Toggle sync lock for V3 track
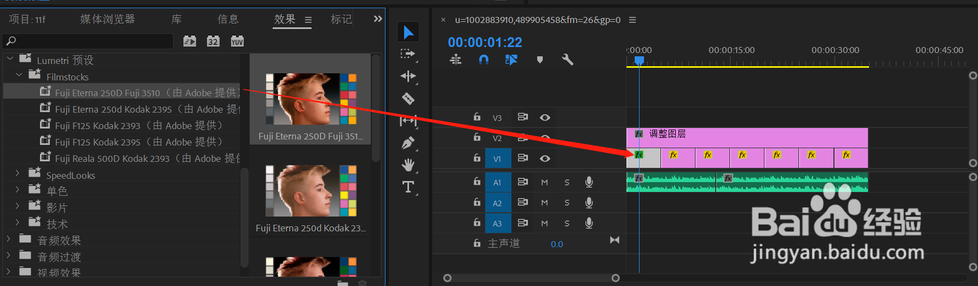The width and height of the screenshot is (978, 286). [523, 117]
